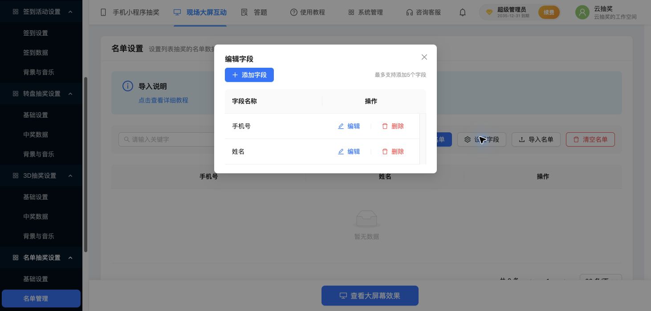Click trash icon in 手机号 row
Viewport: 651px width, 311px height.
(385, 126)
